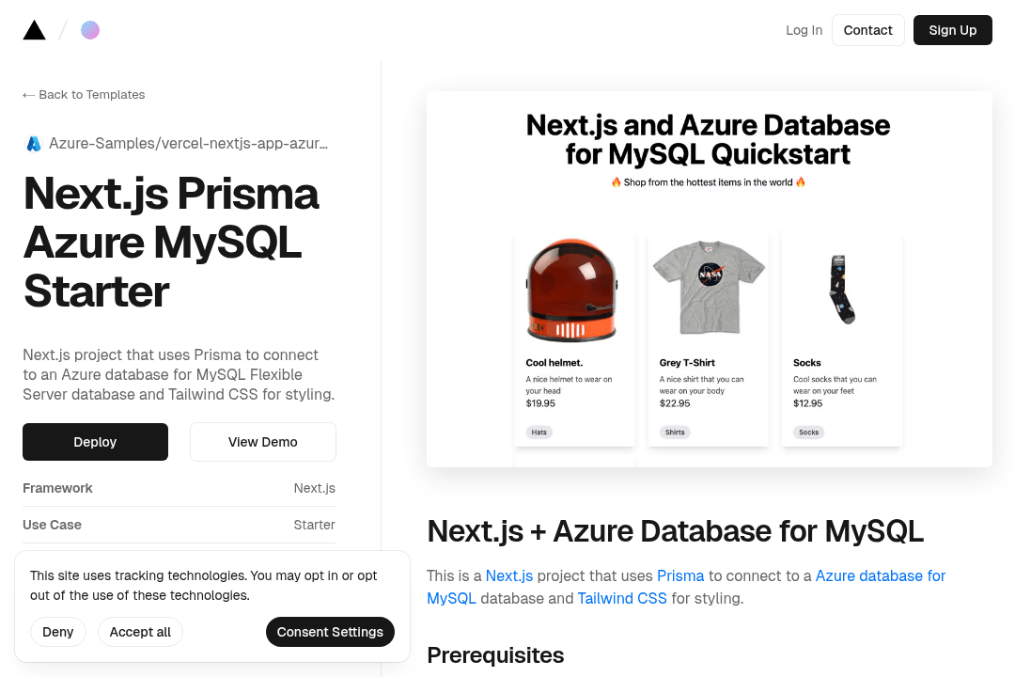
Task: Open Consent Settings
Action: point(330,632)
